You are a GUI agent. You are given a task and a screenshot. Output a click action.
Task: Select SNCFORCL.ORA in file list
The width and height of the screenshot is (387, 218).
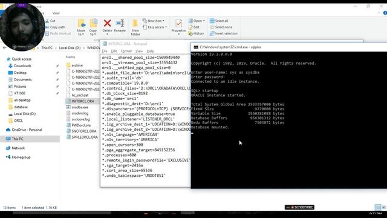tap(82, 131)
